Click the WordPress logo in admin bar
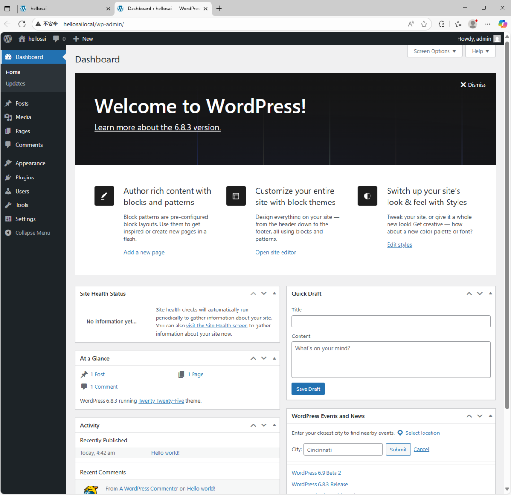Viewport: 511px width, 495px height. coord(8,39)
